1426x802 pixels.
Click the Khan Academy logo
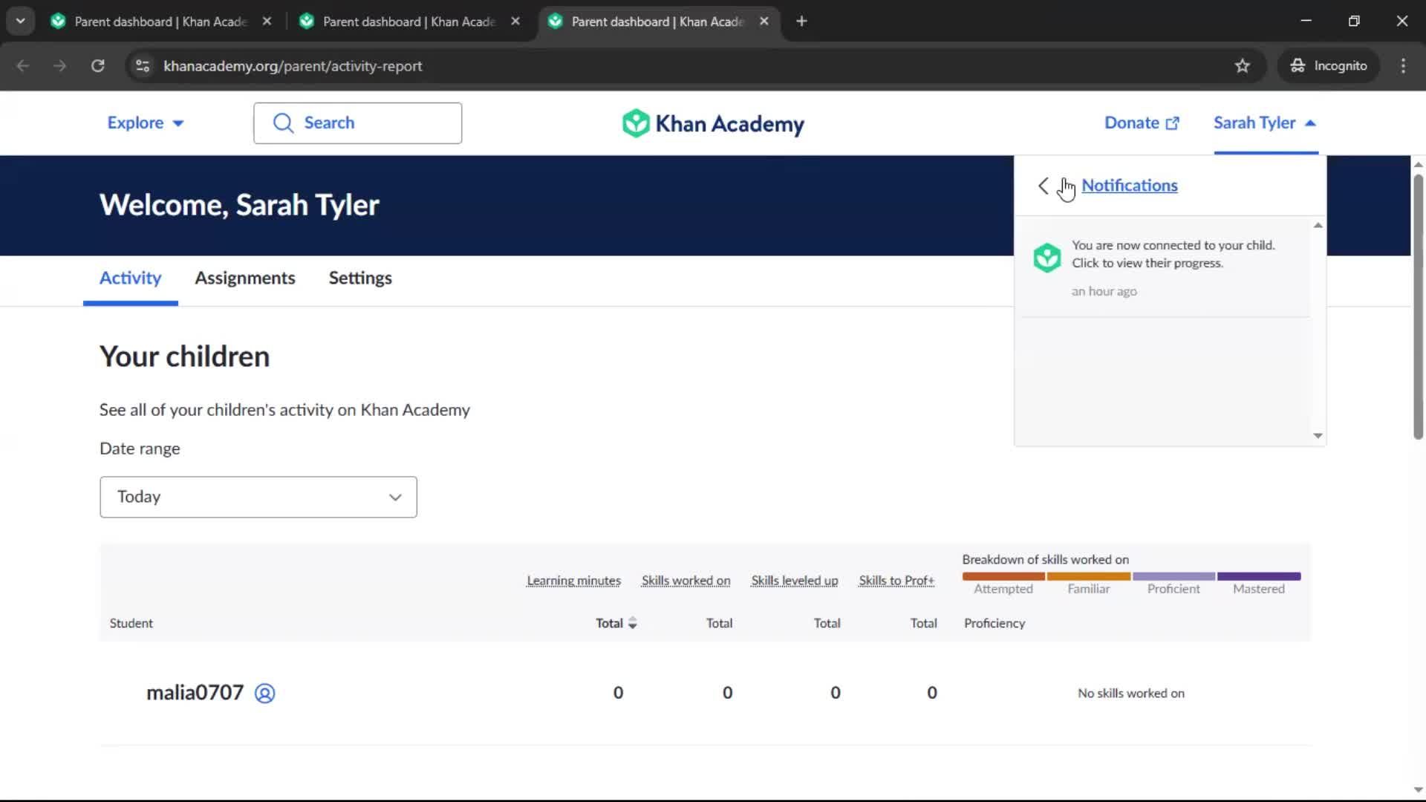coord(713,123)
